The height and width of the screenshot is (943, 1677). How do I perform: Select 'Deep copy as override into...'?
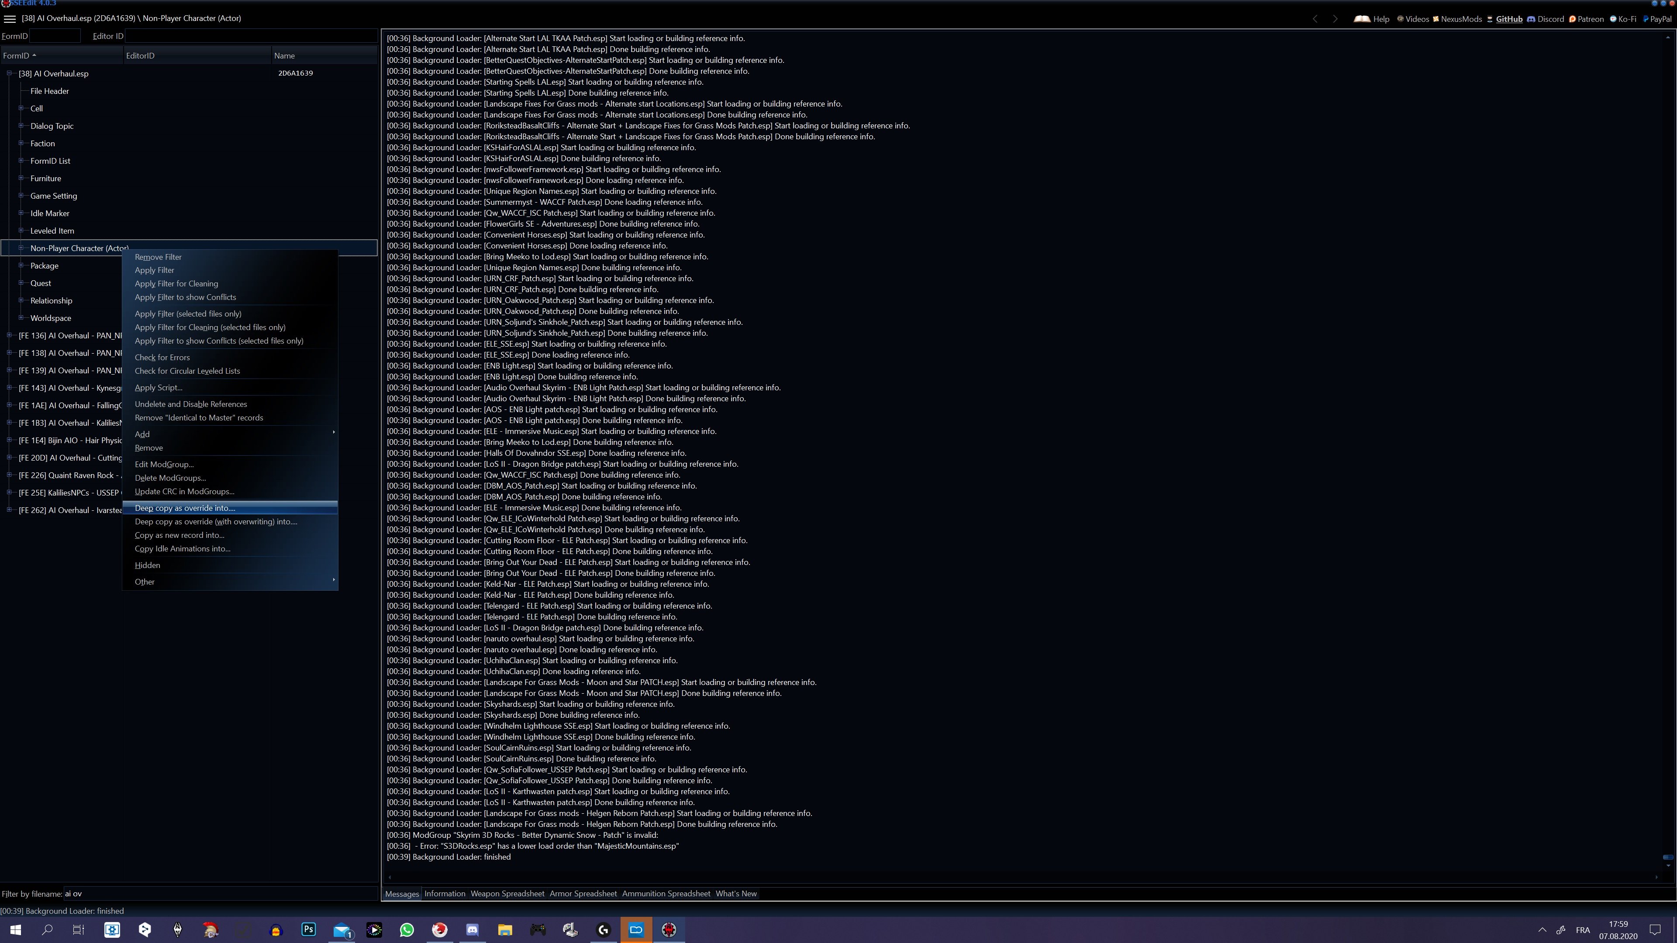(x=185, y=508)
